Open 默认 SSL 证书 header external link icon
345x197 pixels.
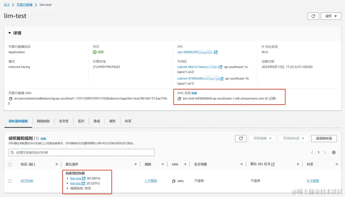273,164
